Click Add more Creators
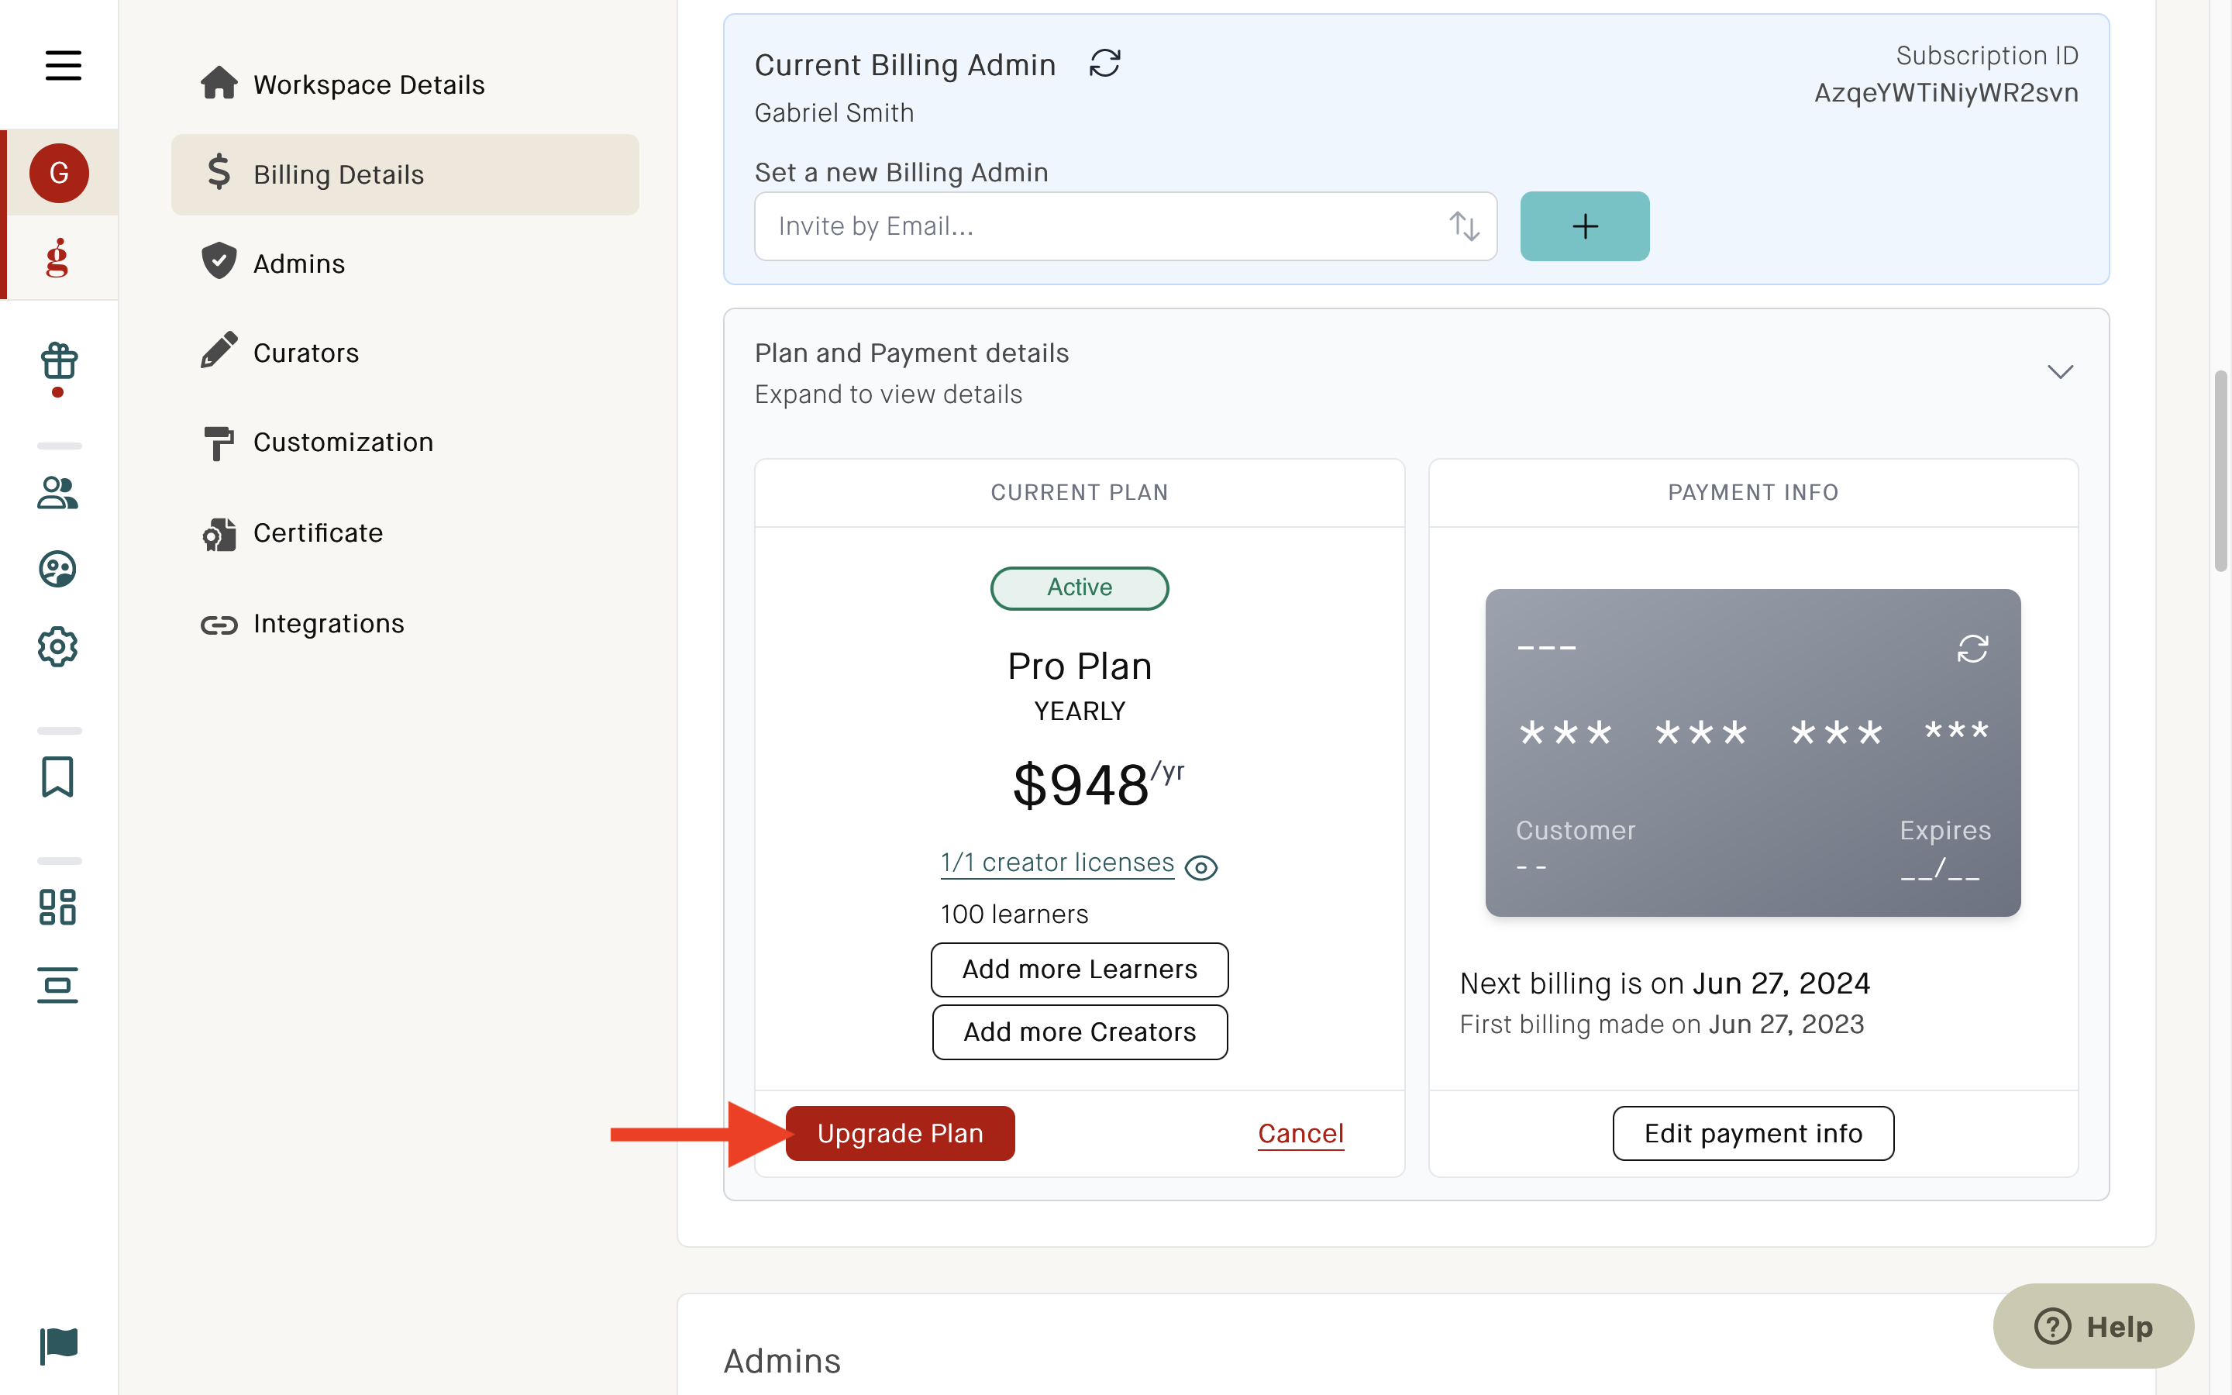This screenshot has width=2232, height=1395. 1079,1032
